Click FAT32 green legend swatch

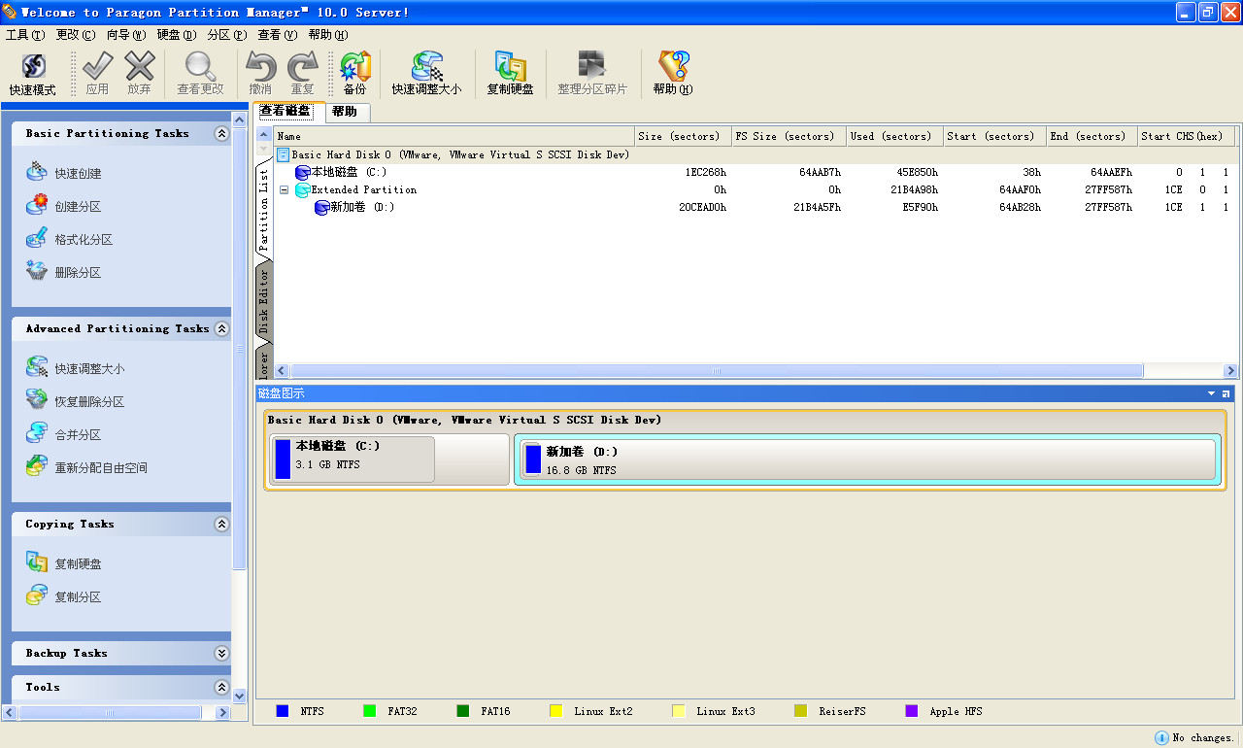tap(369, 711)
